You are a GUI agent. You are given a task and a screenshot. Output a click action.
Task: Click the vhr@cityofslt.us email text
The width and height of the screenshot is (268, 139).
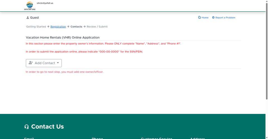coord(45,3)
